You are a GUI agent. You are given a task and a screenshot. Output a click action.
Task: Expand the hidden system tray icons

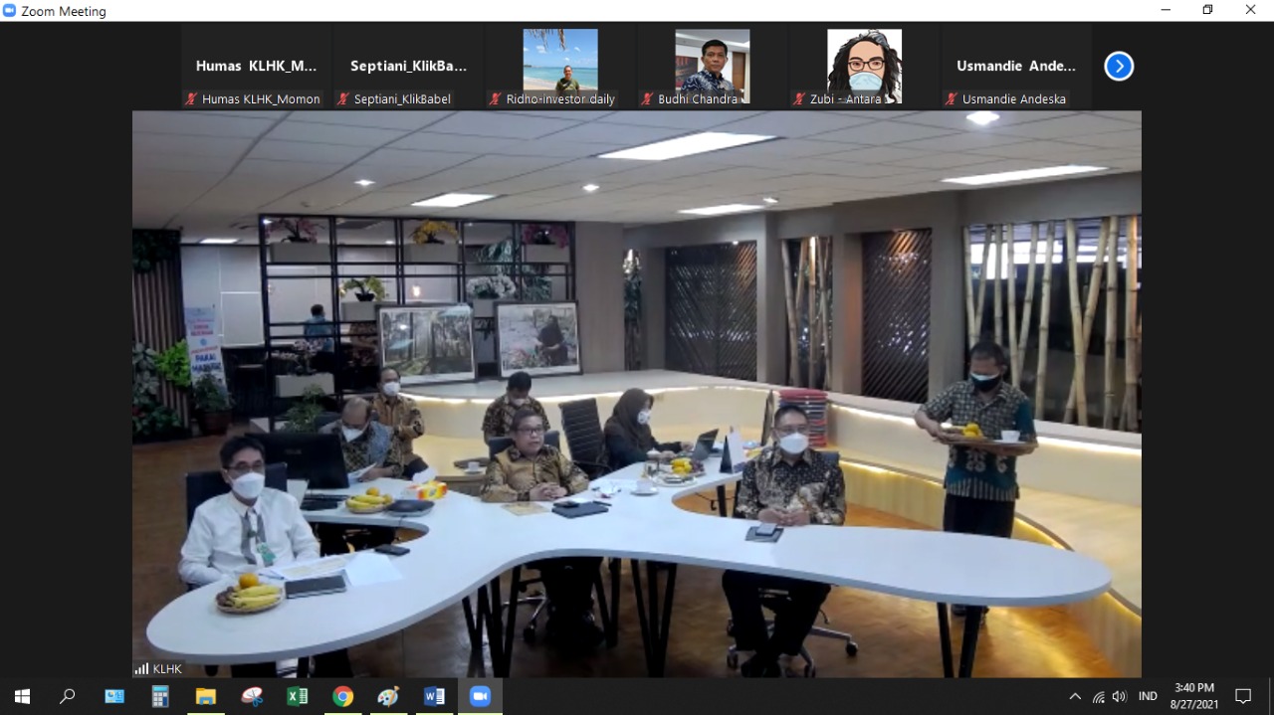tap(1075, 696)
